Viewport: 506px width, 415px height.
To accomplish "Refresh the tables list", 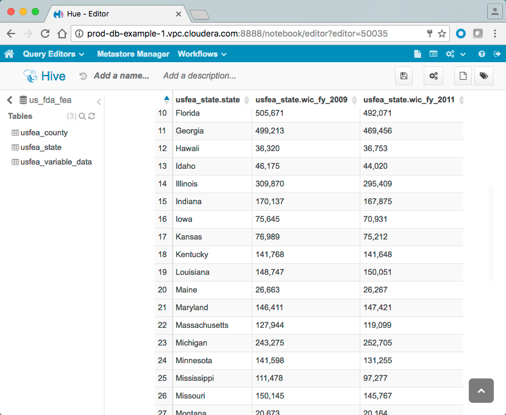I will tap(91, 116).
